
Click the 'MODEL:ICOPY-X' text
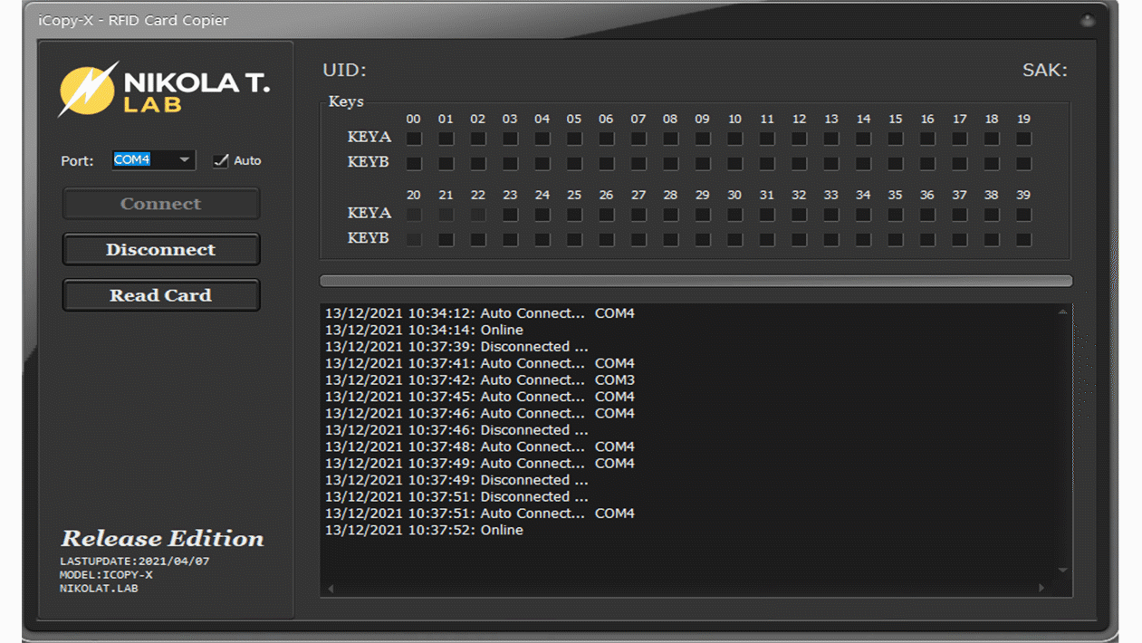[106, 575]
